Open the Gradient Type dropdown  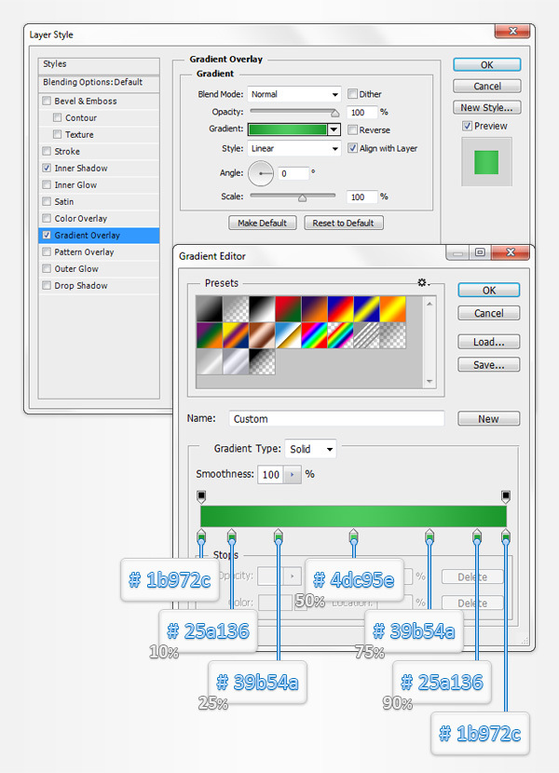pyautogui.click(x=310, y=449)
